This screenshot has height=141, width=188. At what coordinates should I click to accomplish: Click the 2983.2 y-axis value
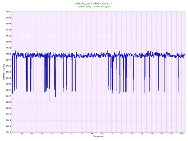[8, 102]
